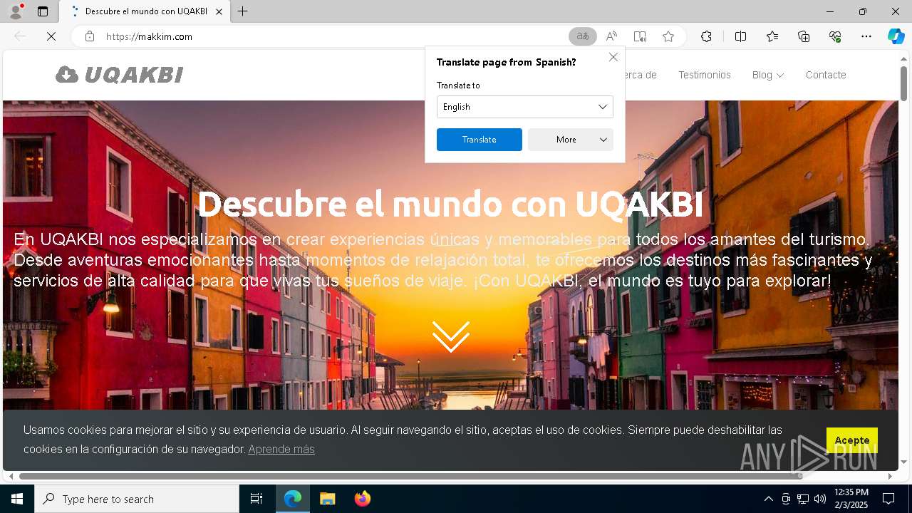Accept cookies with Acepte button

coord(852,440)
